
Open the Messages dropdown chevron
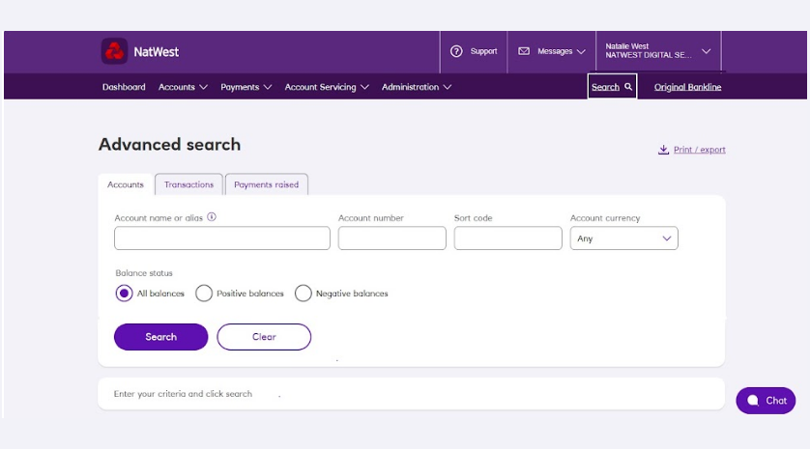pos(581,51)
